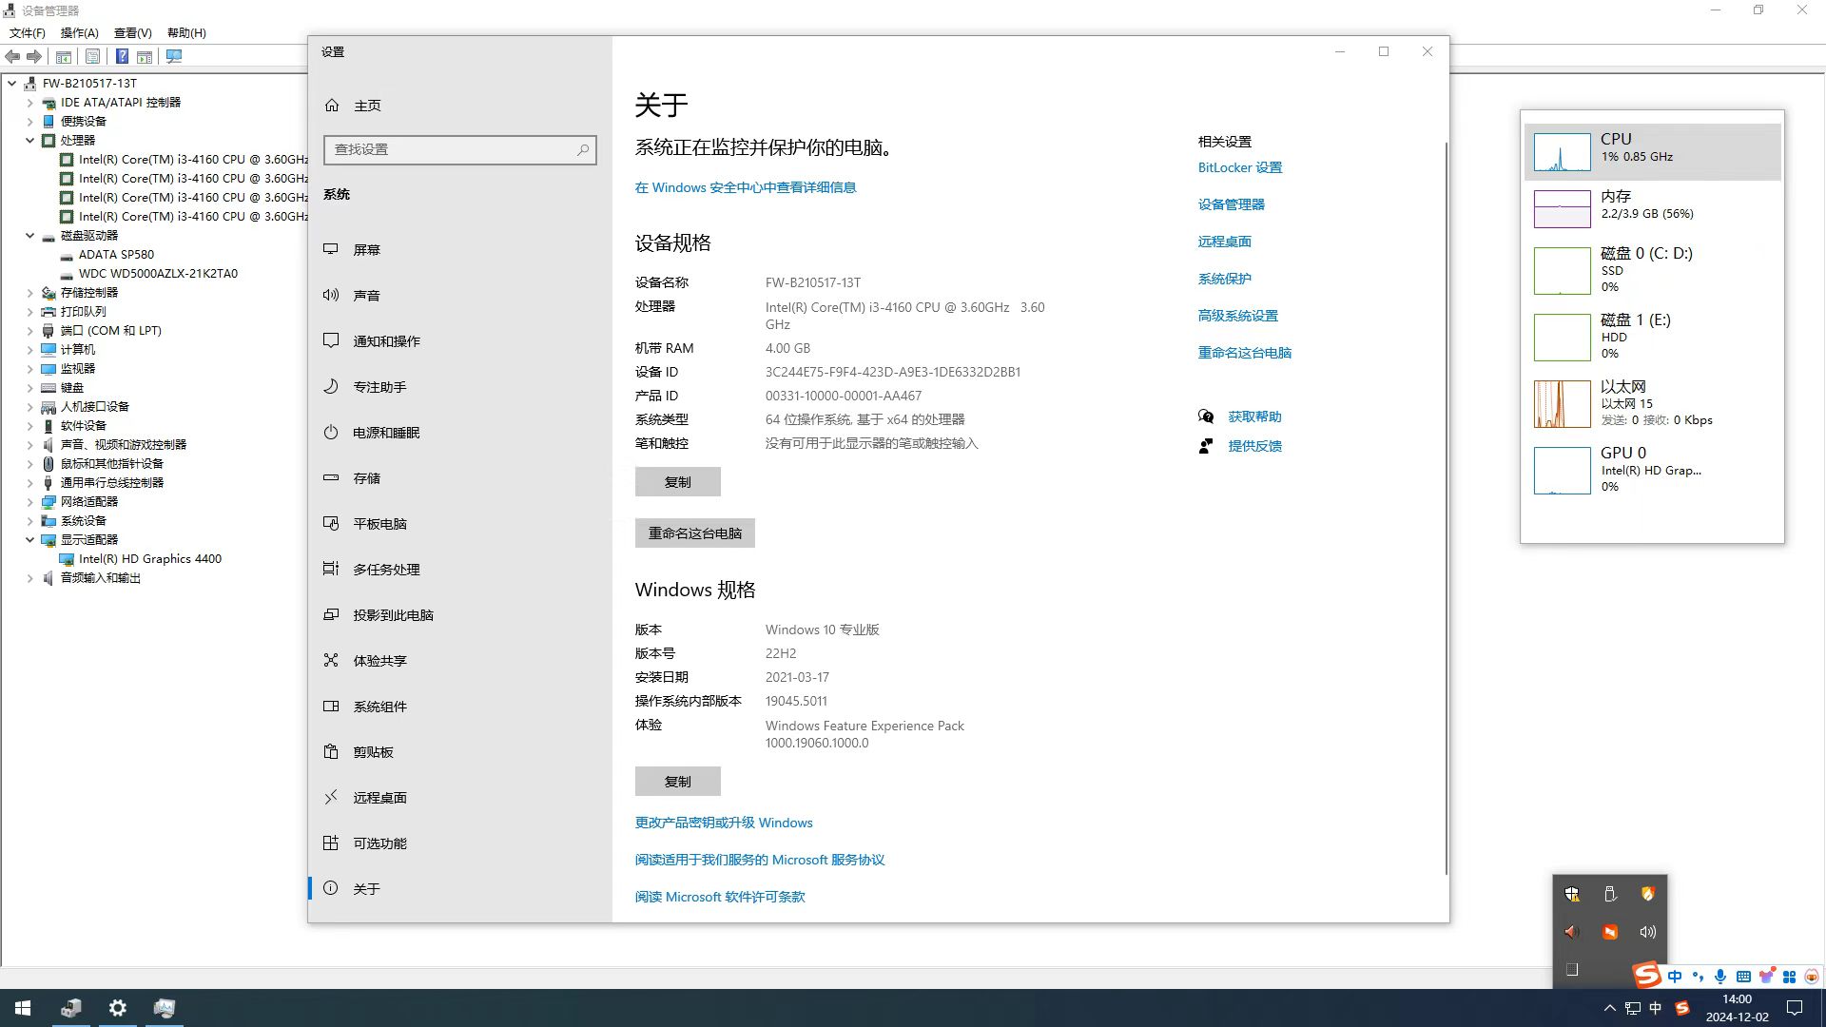Open BitLocker 设置 link
Screen dimensions: 1826x1027
coord(1240,167)
